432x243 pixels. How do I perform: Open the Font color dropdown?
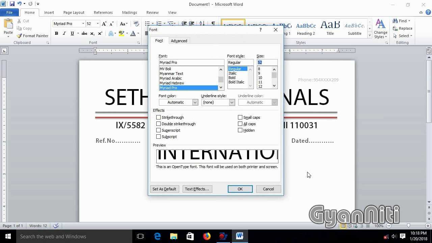(x=195, y=102)
